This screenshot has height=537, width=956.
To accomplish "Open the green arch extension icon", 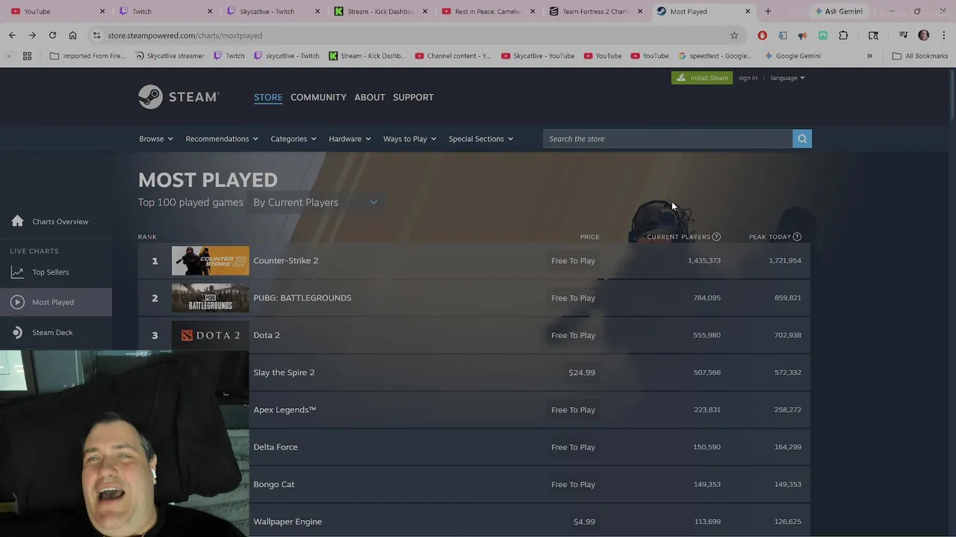I will point(822,35).
